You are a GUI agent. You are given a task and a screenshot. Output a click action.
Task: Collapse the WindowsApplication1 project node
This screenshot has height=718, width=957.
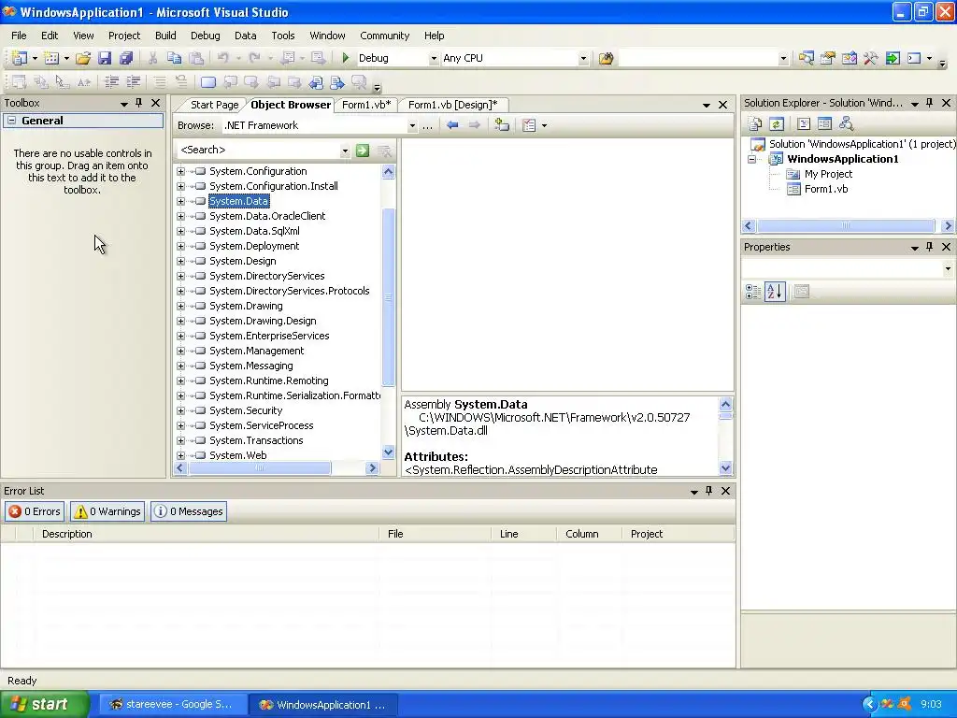(752, 159)
